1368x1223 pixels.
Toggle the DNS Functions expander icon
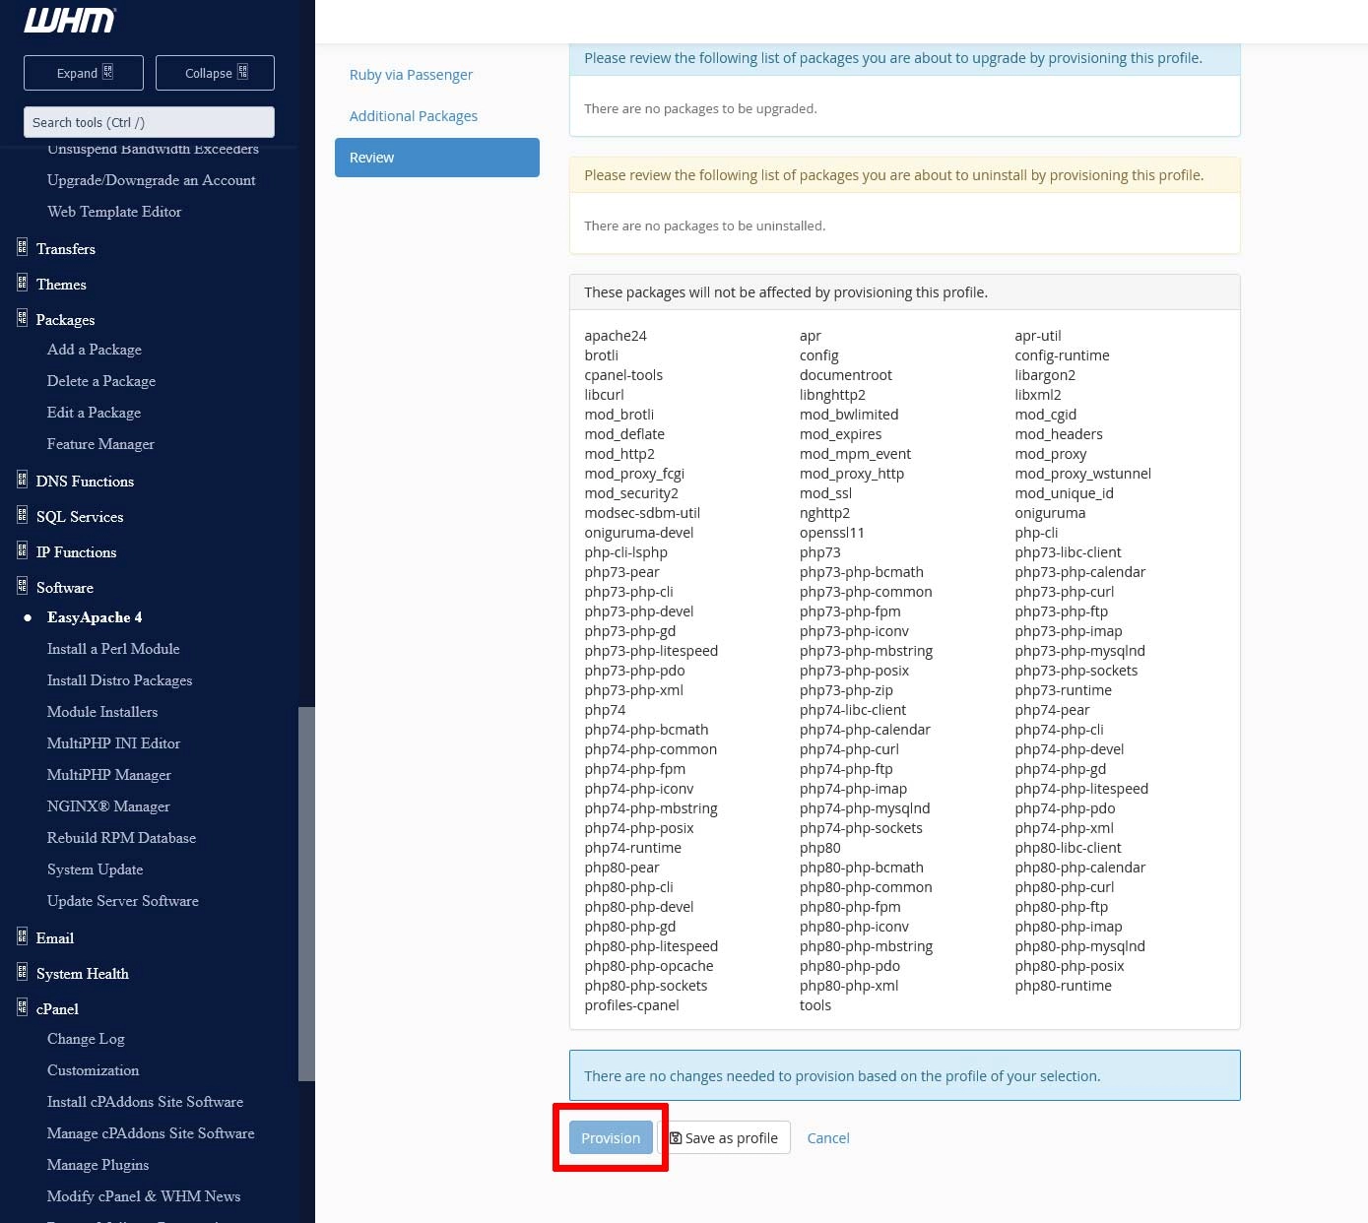tap(22, 481)
